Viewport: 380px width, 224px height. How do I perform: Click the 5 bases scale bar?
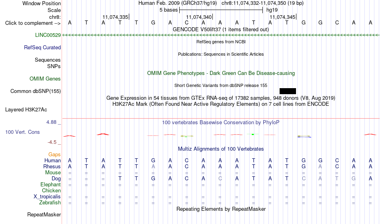click(x=221, y=10)
